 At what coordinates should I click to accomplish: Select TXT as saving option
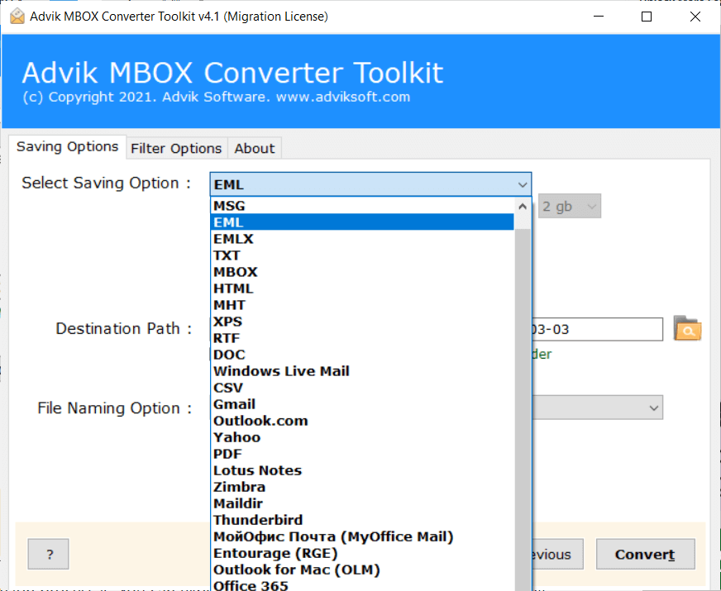(362, 255)
